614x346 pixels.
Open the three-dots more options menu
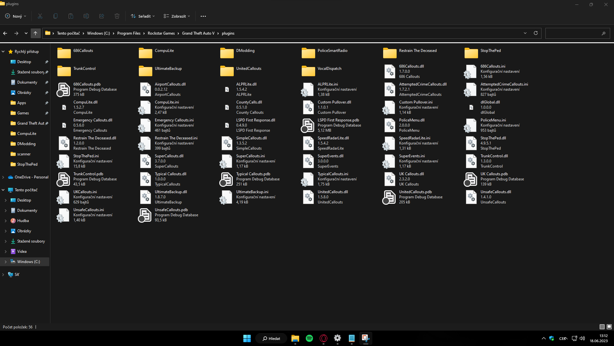pos(203,16)
